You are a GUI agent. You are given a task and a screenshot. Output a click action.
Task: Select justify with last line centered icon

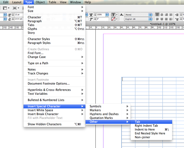click(x=162, y=19)
